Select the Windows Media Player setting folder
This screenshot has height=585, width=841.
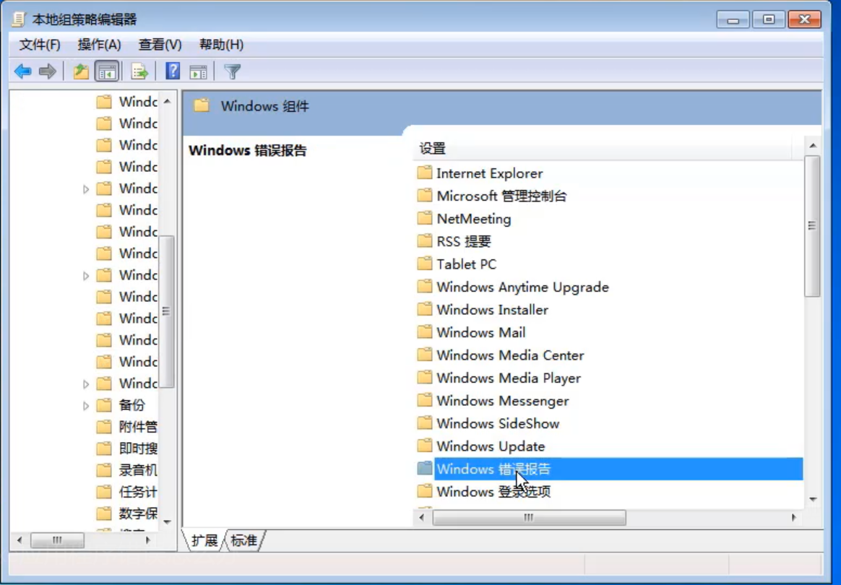tap(499, 378)
